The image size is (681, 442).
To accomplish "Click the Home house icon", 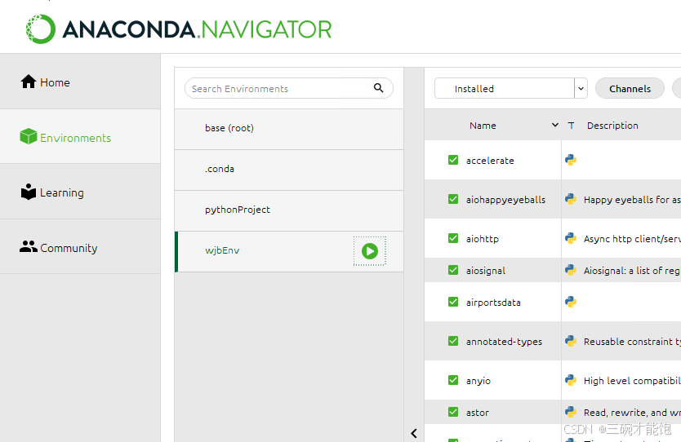I will pyautogui.click(x=29, y=82).
